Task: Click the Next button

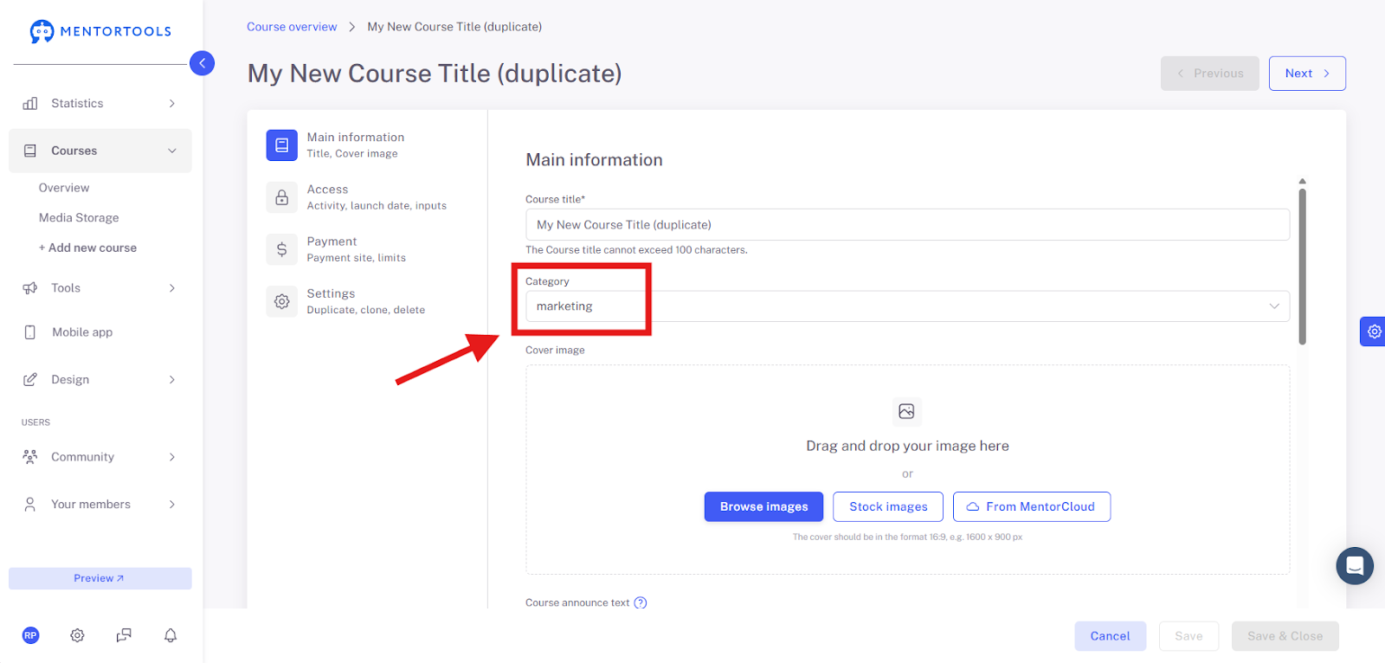Action: click(1307, 74)
